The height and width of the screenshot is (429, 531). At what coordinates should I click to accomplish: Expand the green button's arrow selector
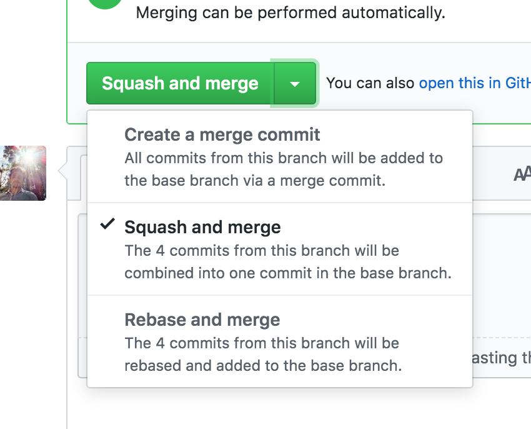coord(294,83)
